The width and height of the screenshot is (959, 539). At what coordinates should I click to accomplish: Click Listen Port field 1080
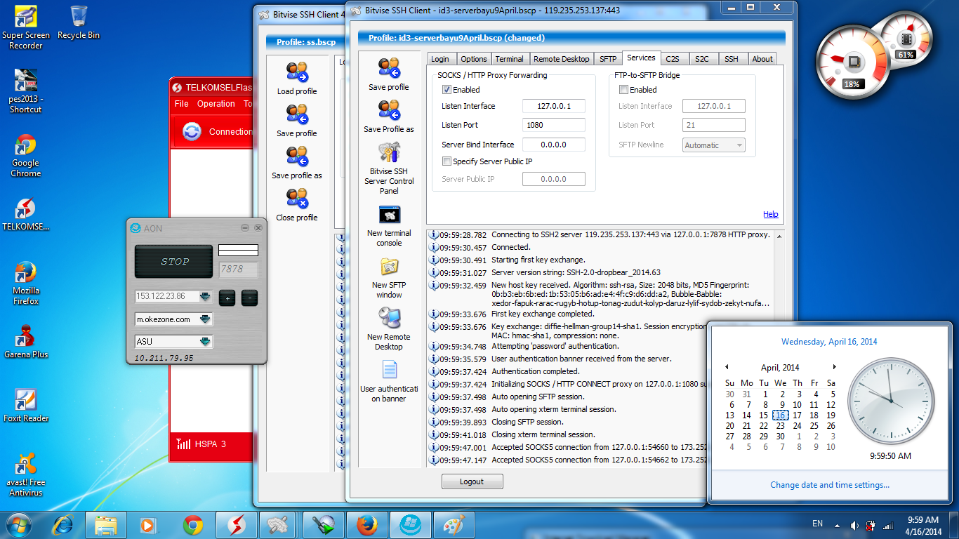(x=554, y=125)
